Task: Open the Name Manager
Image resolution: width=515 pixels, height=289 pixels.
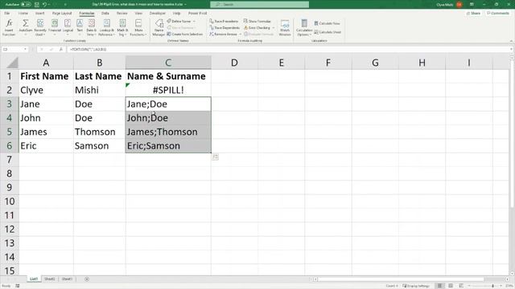Action: point(159,27)
